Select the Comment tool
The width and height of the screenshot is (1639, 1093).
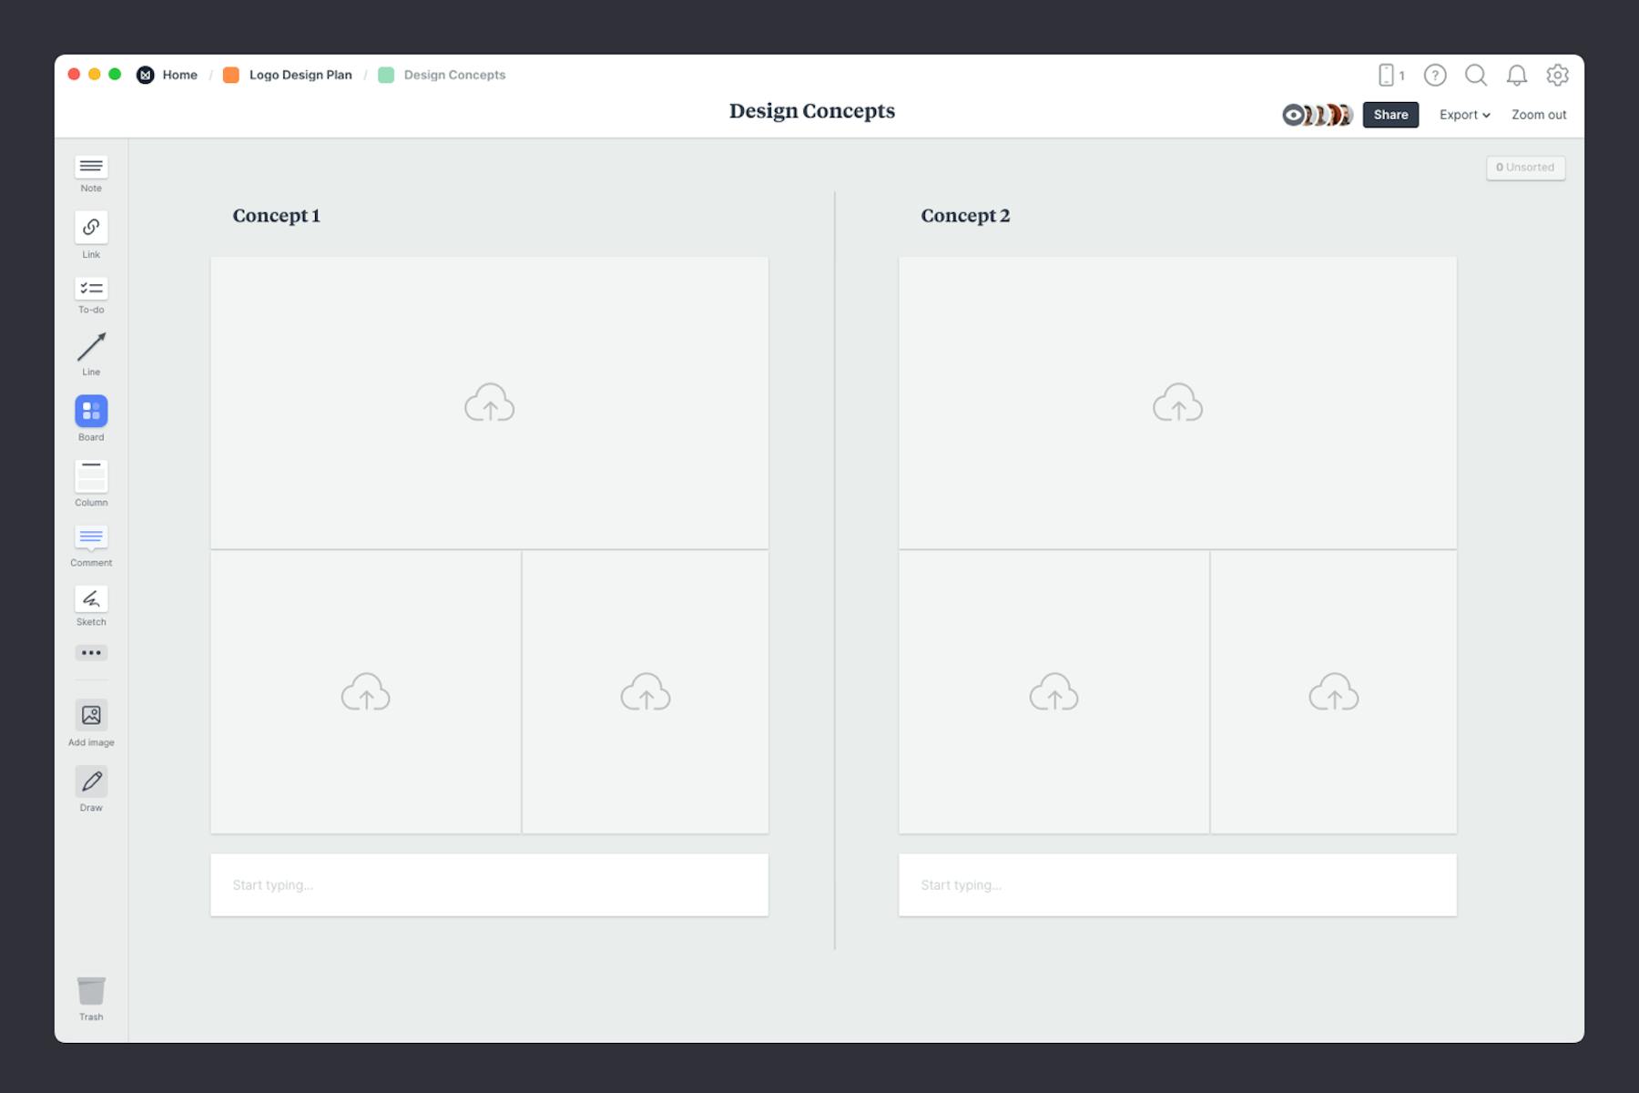point(91,538)
